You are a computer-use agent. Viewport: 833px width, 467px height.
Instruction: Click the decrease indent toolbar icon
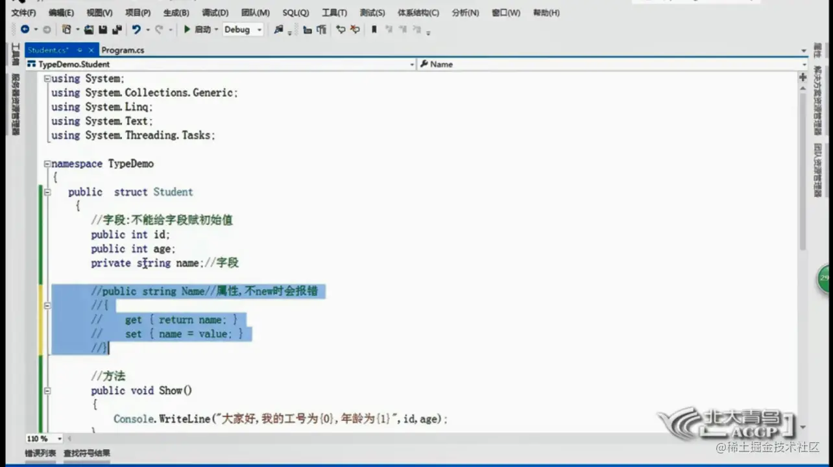tap(308, 30)
